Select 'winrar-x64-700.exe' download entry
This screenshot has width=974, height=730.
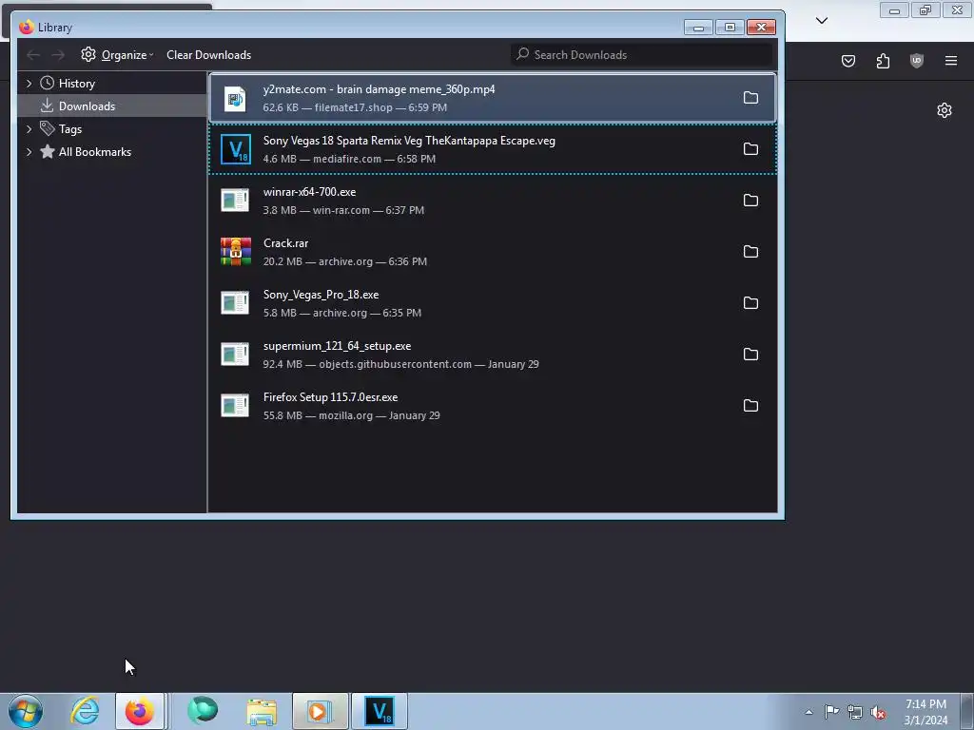coord(493,201)
